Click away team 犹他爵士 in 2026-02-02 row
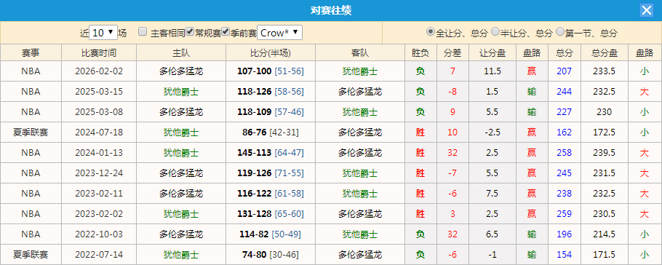This screenshot has height=265, width=662. [x=360, y=71]
